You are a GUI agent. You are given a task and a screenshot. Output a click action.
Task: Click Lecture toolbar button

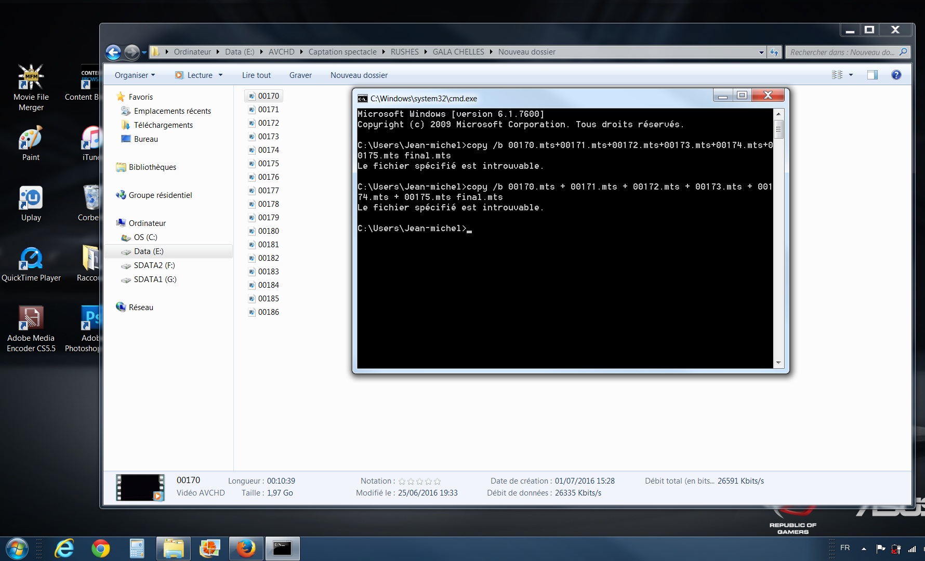click(194, 75)
